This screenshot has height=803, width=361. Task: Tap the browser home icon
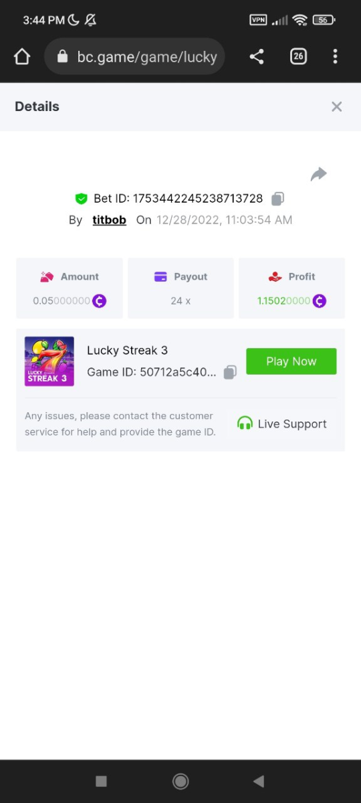tap(22, 57)
